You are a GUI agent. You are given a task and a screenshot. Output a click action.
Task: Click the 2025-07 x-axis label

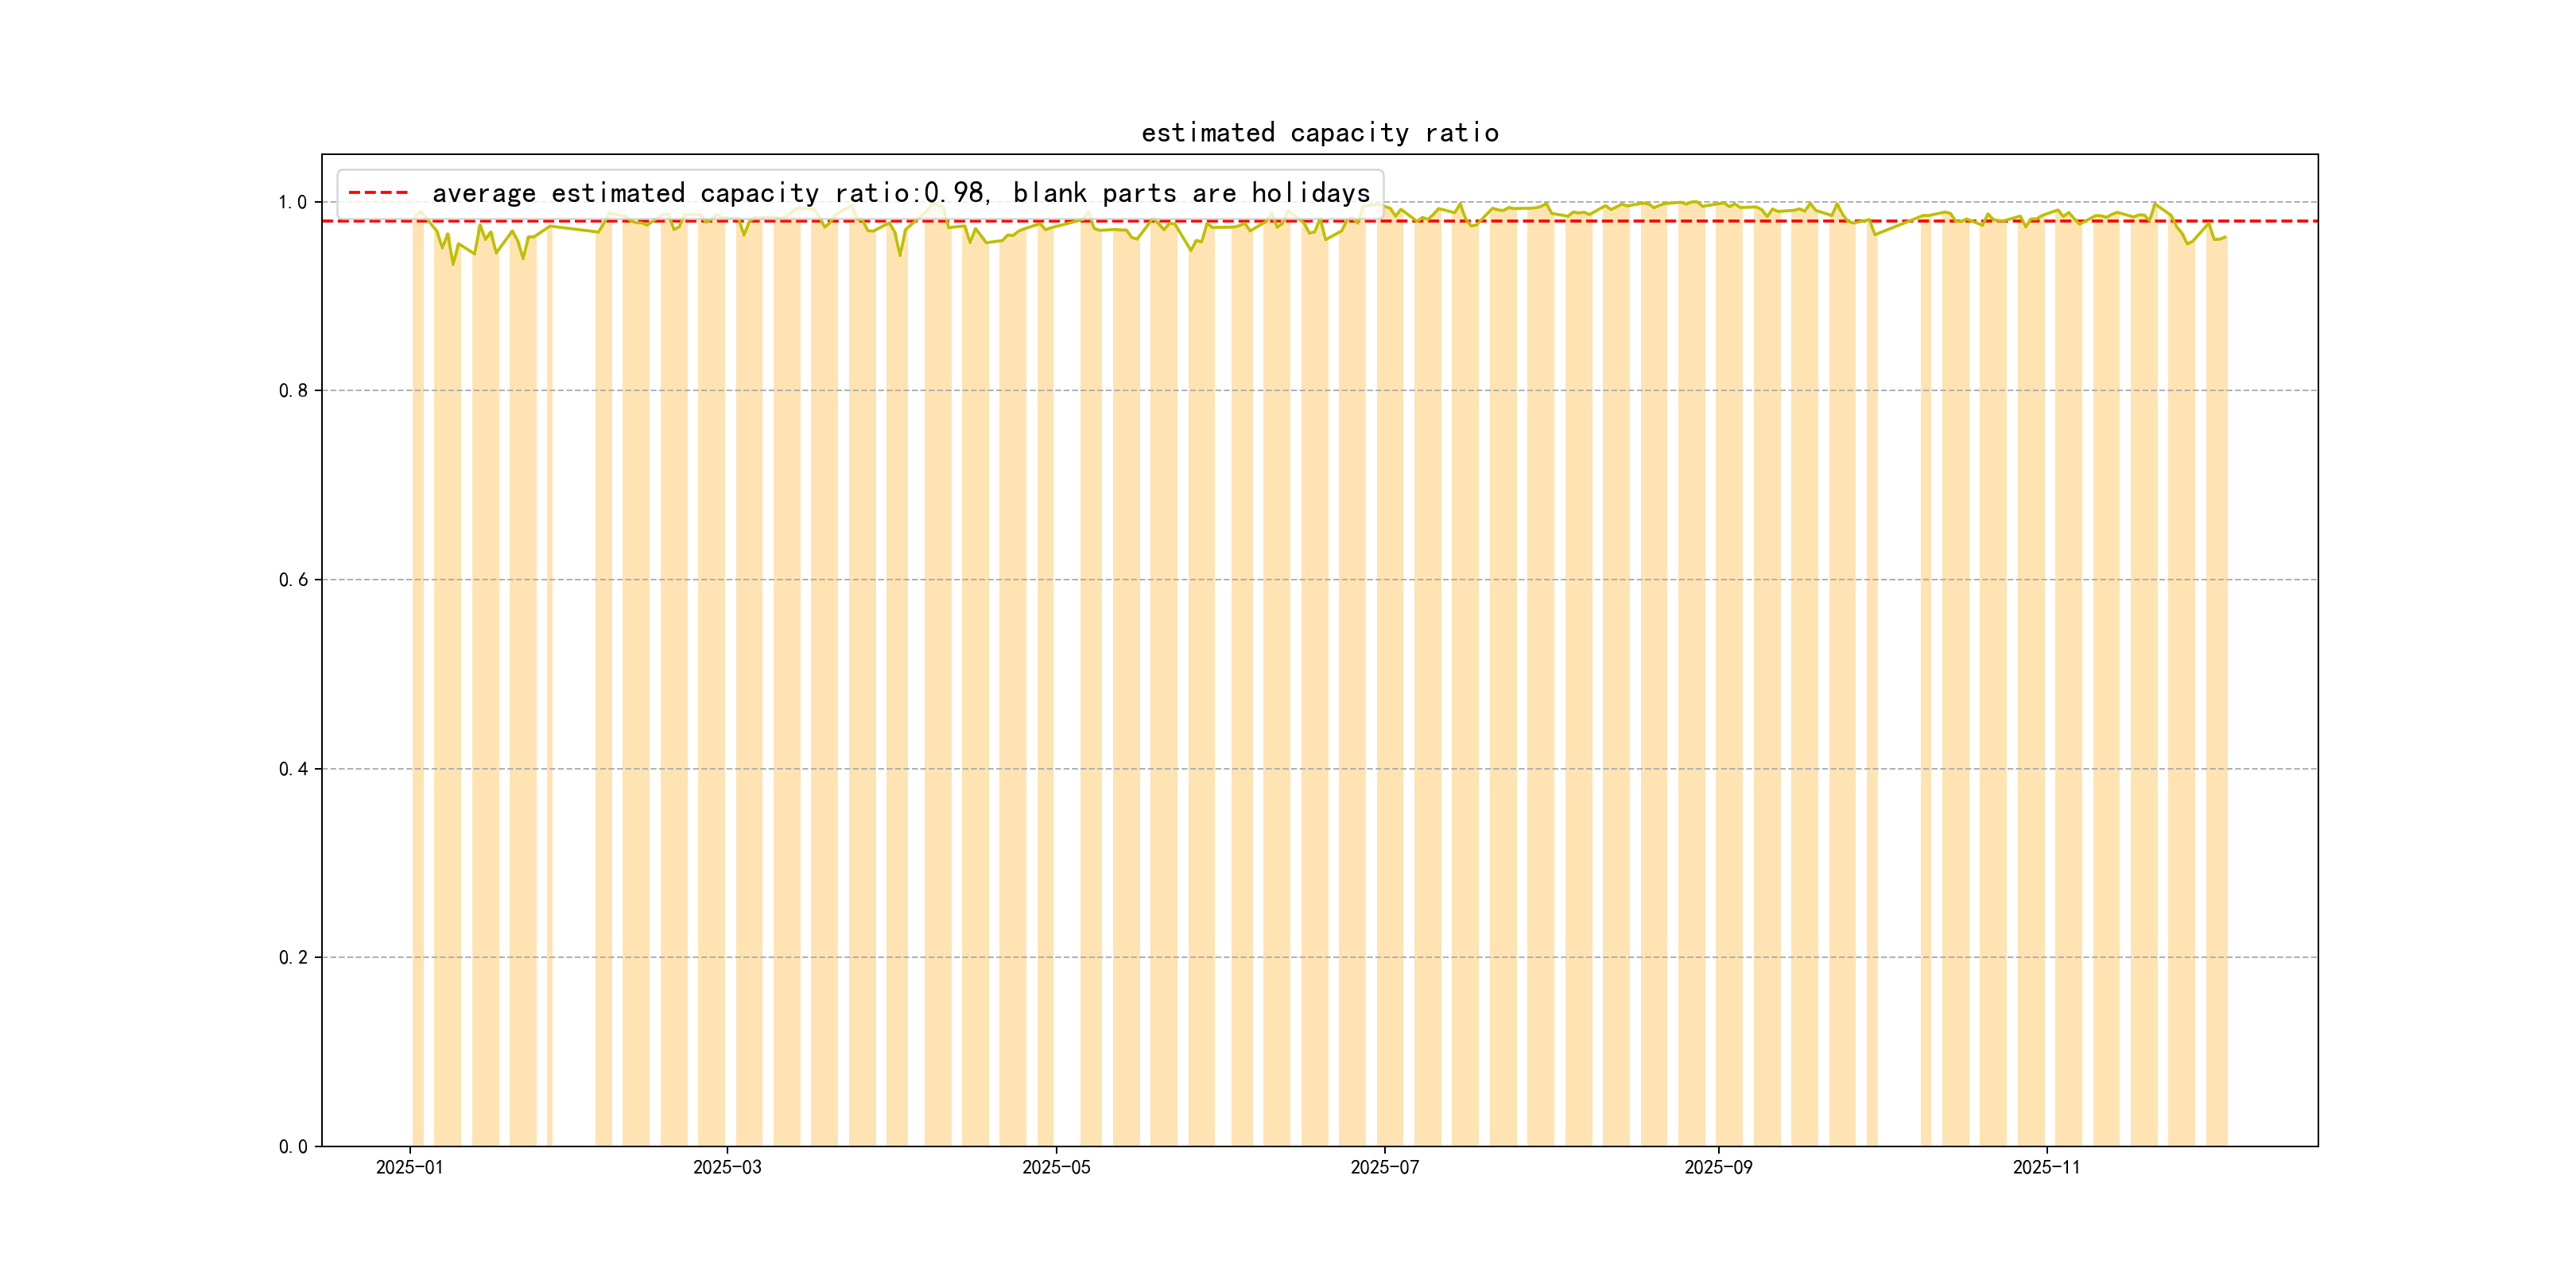click(x=1384, y=1167)
